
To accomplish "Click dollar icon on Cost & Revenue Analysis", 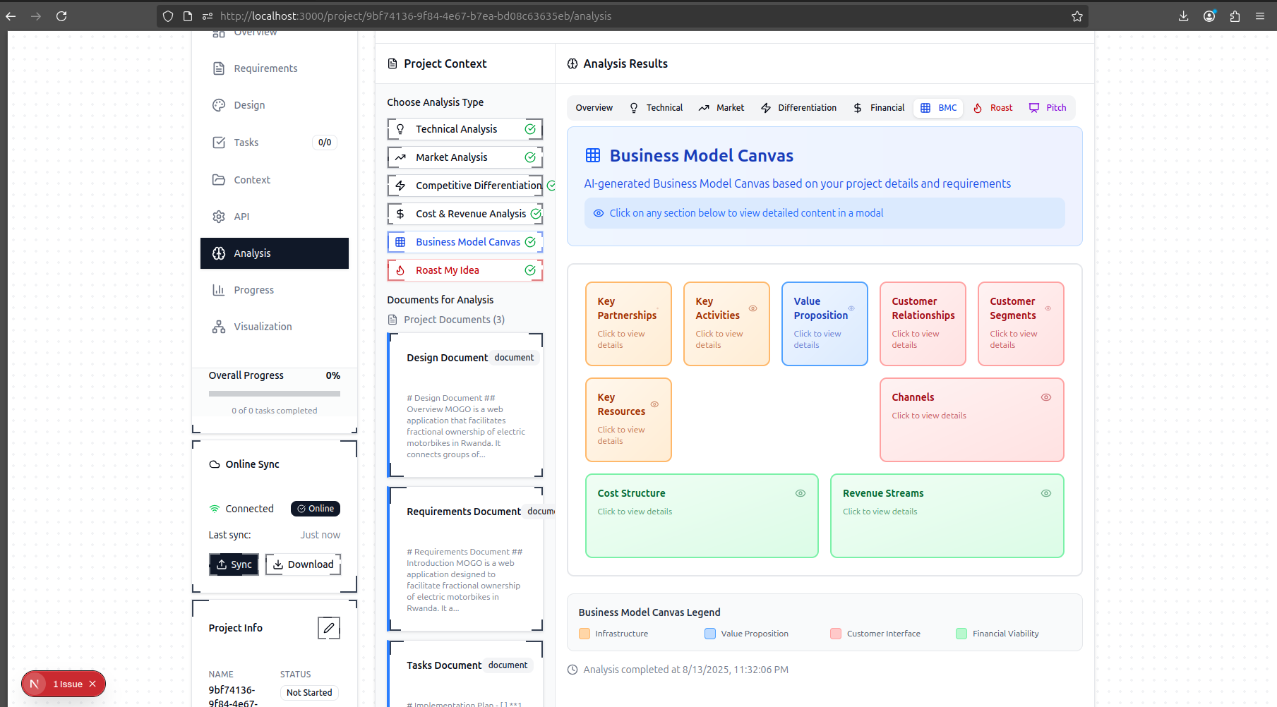I will click(x=400, y=214).
